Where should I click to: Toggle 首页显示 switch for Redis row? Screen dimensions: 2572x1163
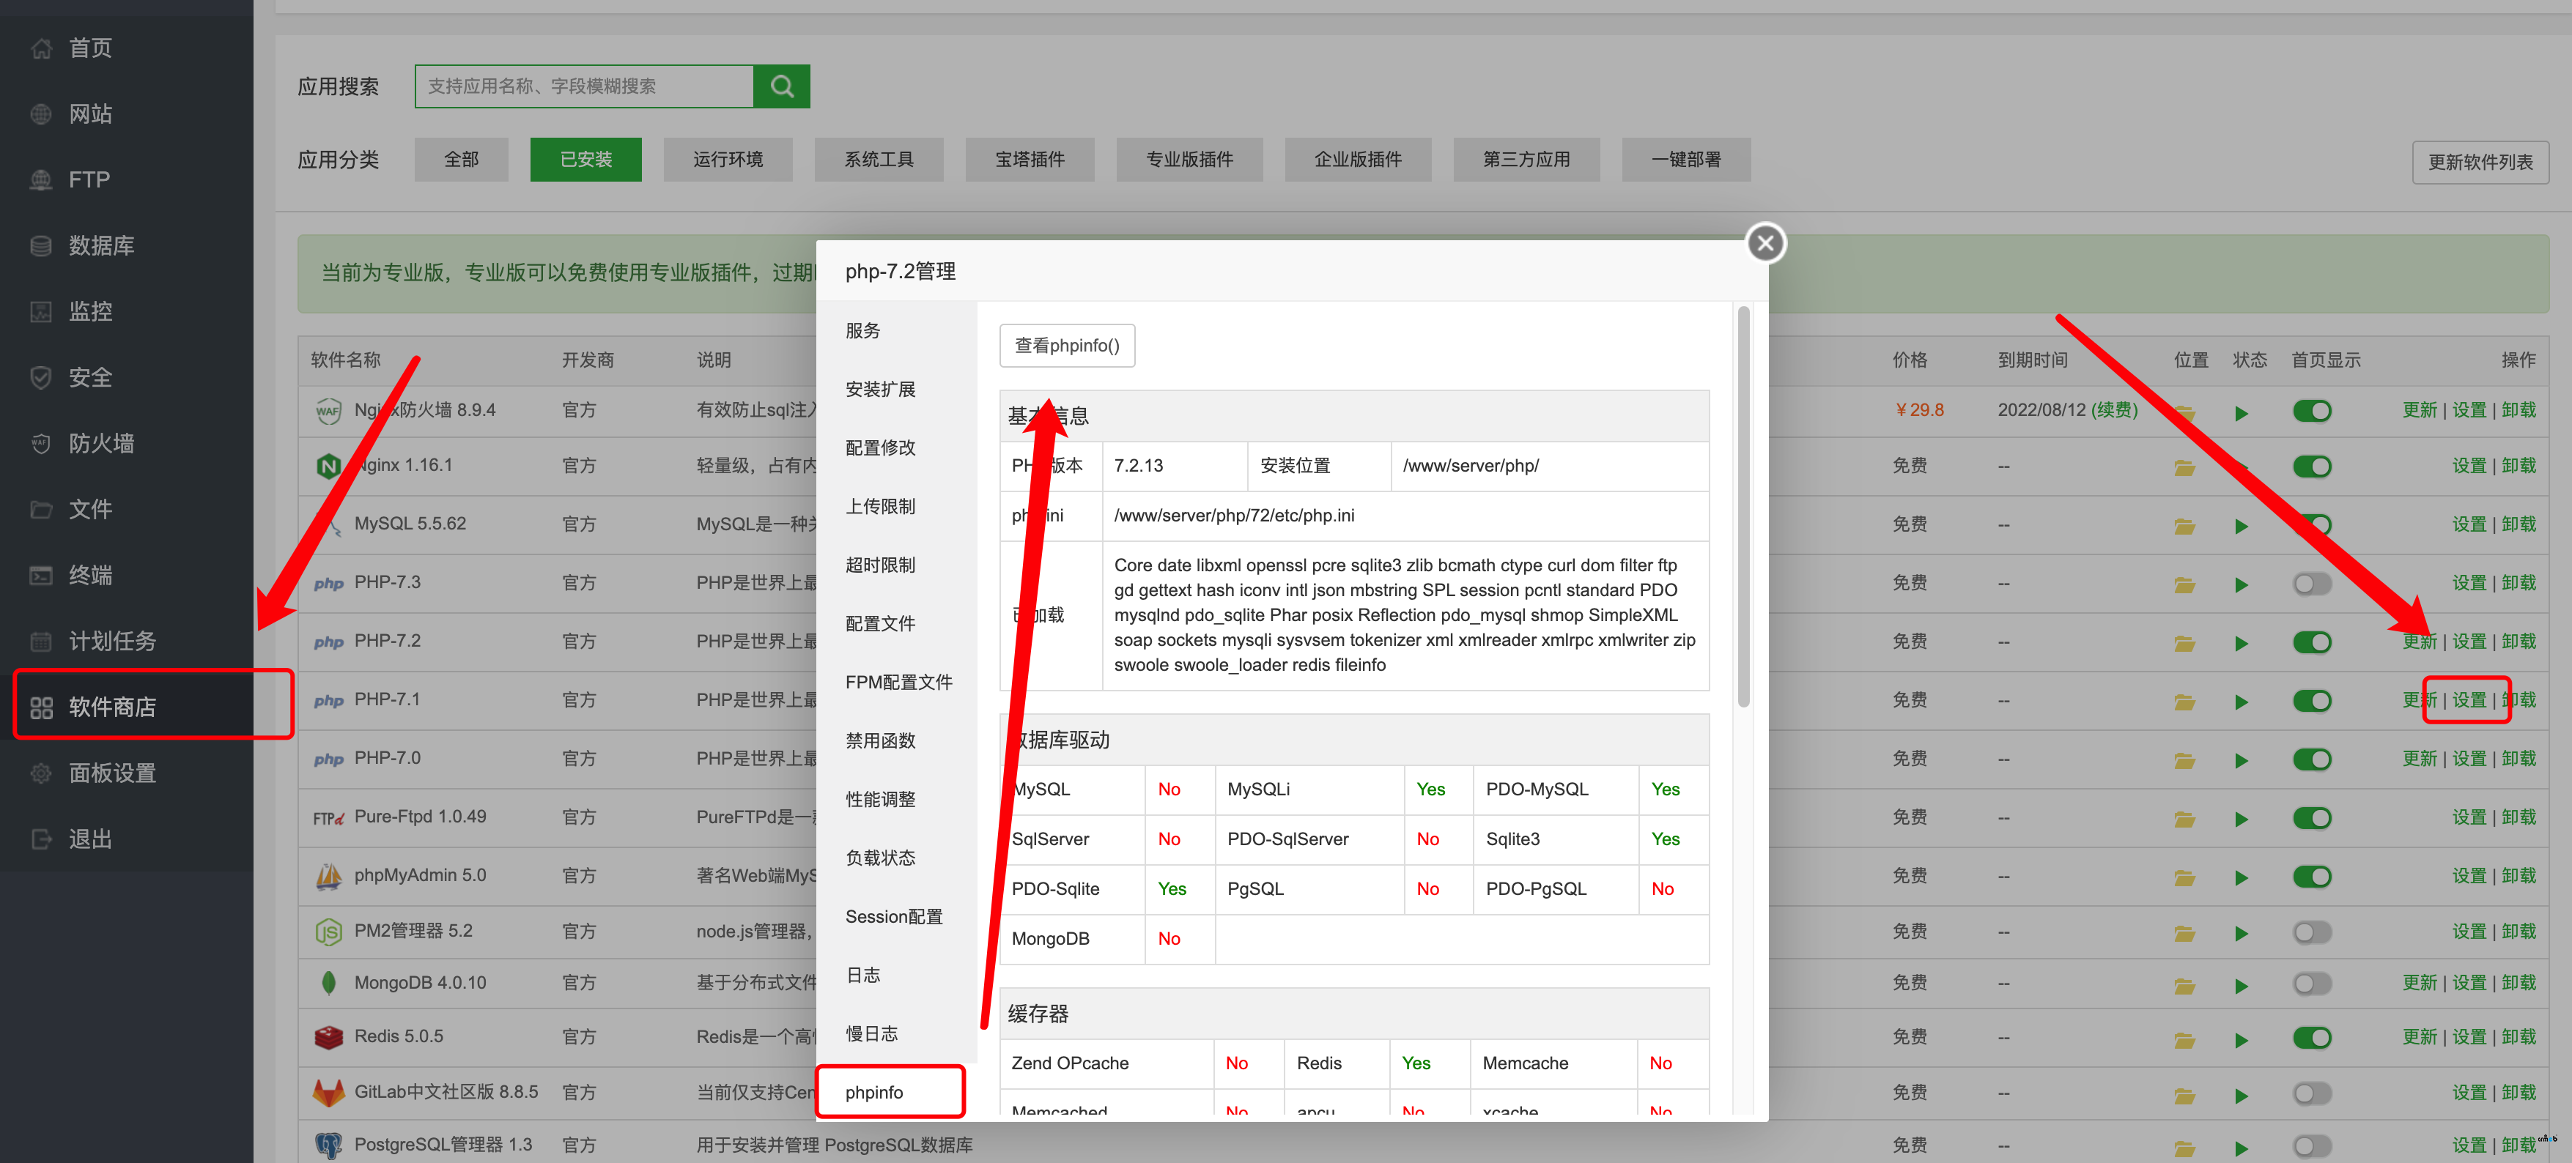2311,1038
